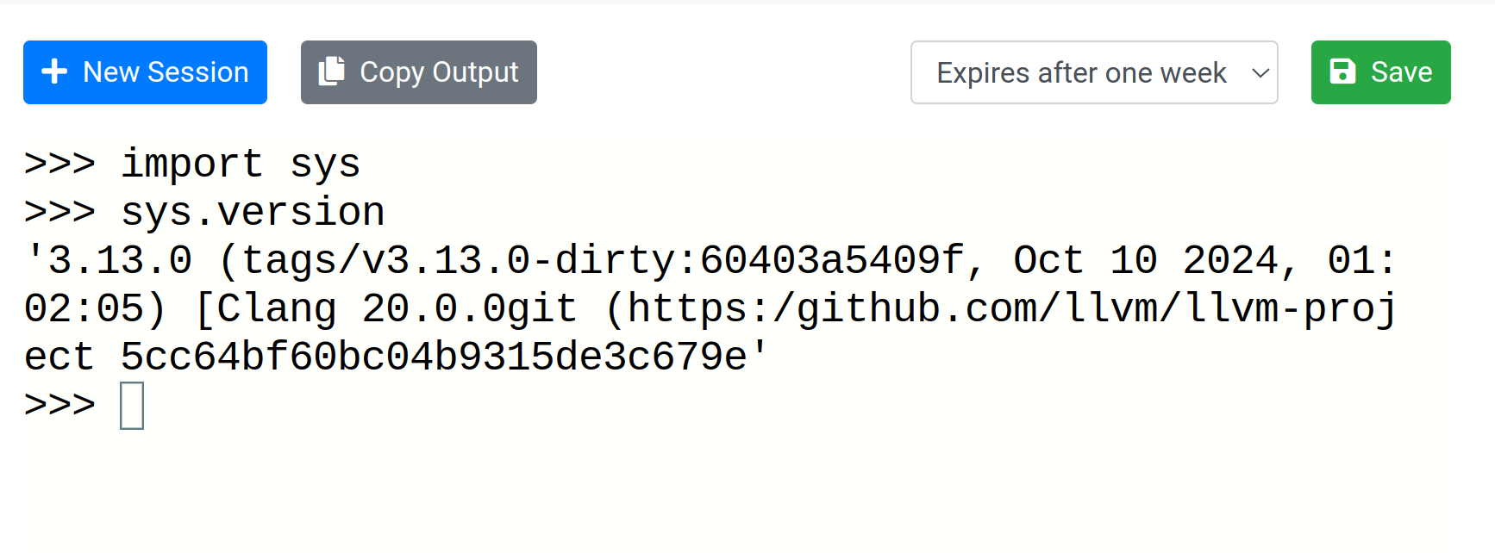Screen dimensions: 1495x553
Task: Click the 'import sys' command line
Action: click(x=241, y=164)
